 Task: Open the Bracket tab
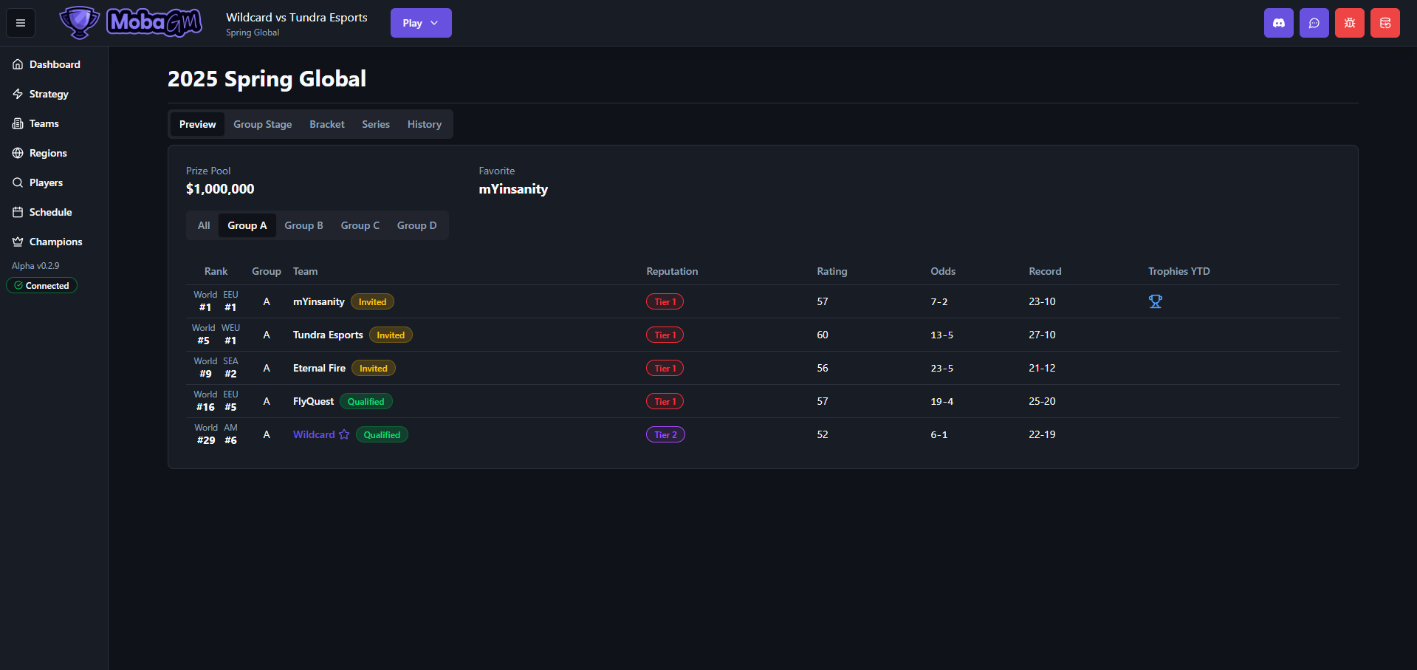[326, 124]
